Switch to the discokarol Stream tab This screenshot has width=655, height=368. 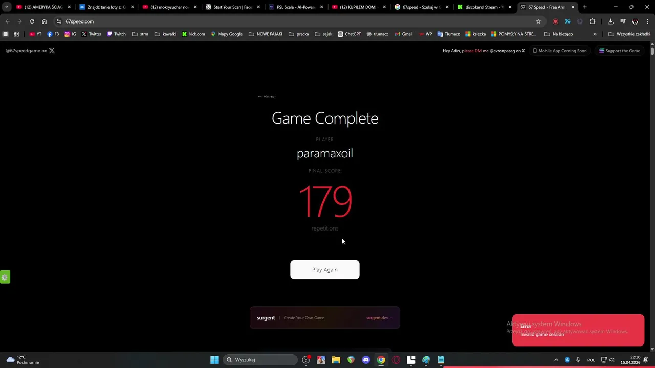click(x=484, y=7)
